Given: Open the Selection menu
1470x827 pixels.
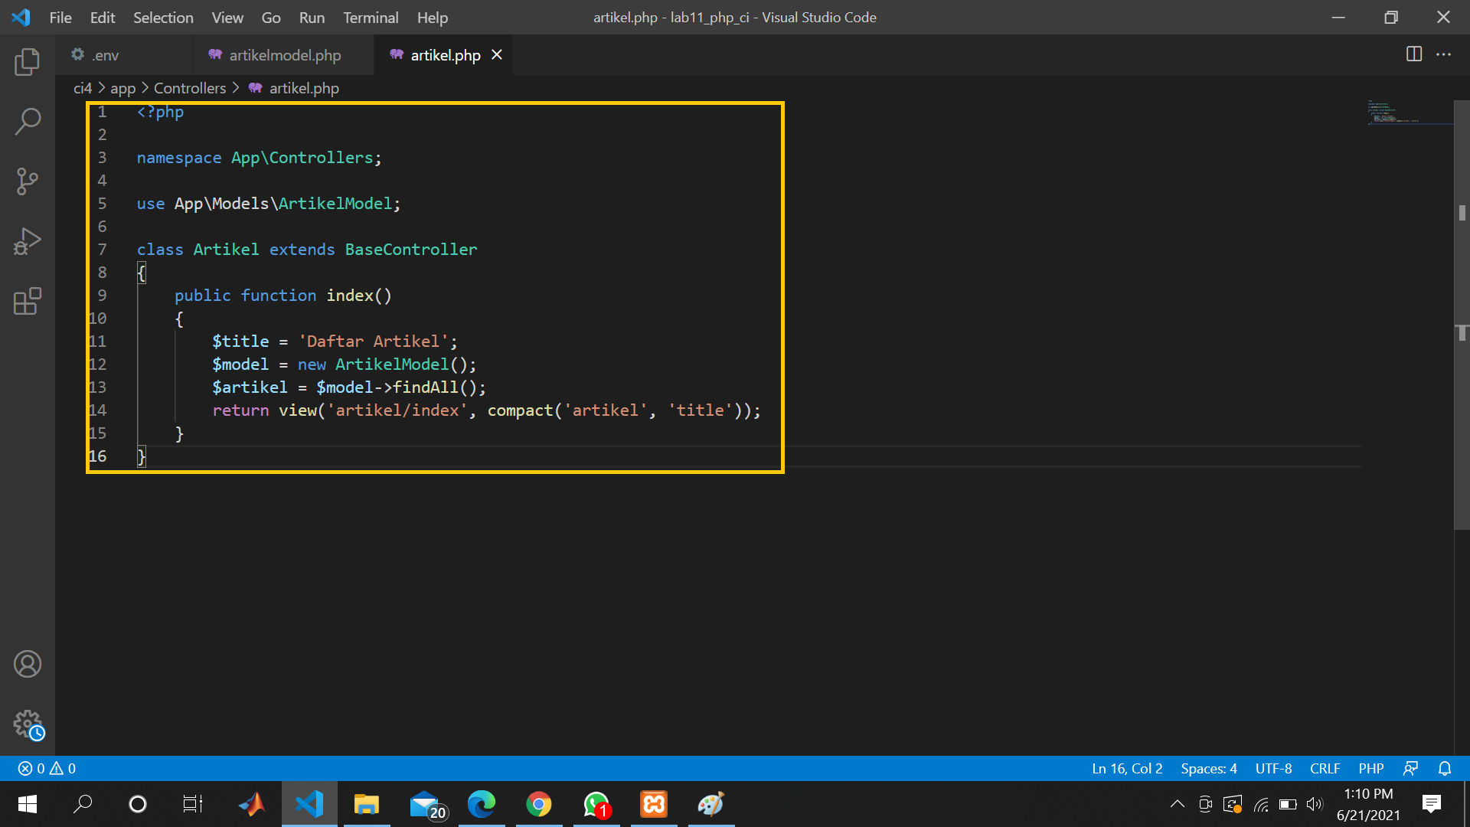Looking at the screenshot, I should coord(163,17).
